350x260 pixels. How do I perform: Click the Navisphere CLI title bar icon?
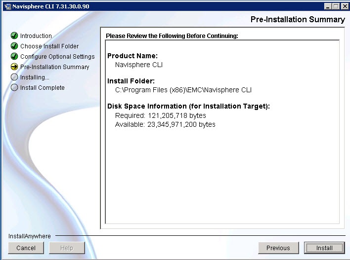(6, 6)
